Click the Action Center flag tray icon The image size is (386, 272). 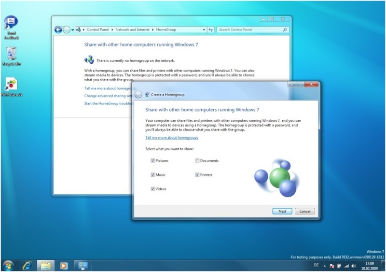point(331,266)
